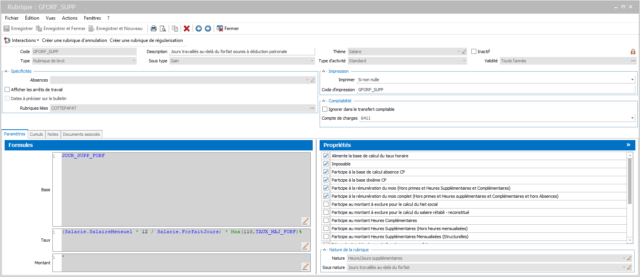Open the Sous type dropdown (Gain)
This screenshot has height=277, width=640.
(x=312, y=61)
